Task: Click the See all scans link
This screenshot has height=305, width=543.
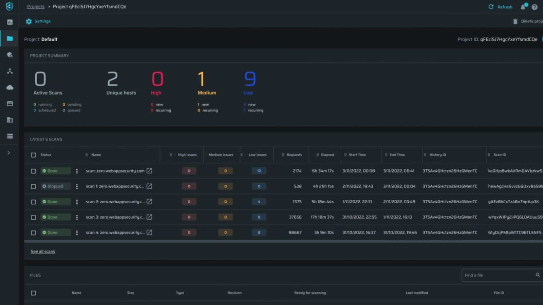Action: 43,251
